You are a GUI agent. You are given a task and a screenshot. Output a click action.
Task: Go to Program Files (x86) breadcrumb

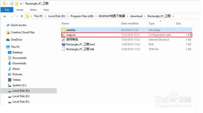[x=82, y=16]
